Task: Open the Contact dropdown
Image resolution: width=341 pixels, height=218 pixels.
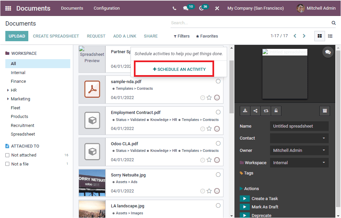Action: (x=299, y=138)
